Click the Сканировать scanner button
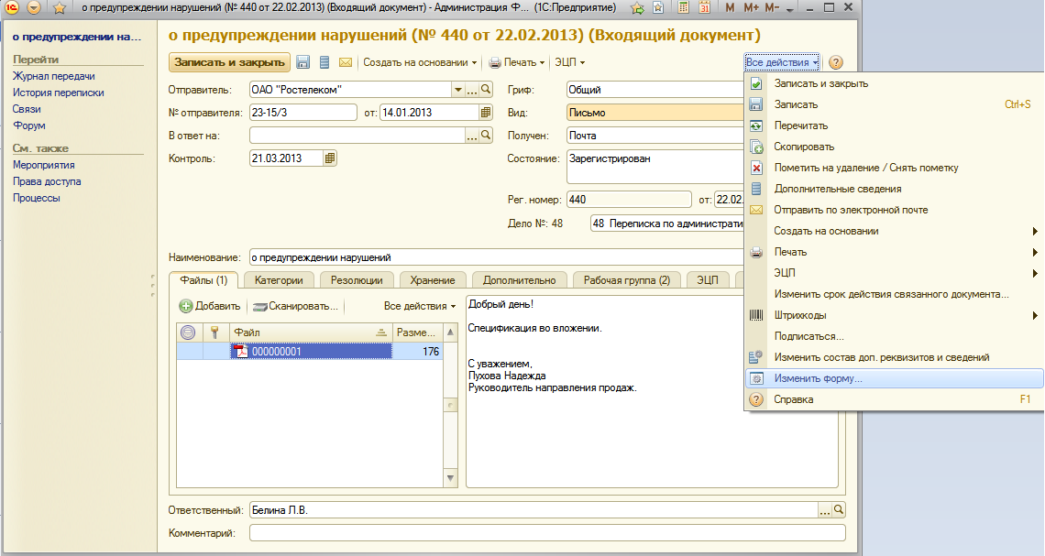Image resolution: width=1045 pixels, height=556 pixels. (296, 306)
